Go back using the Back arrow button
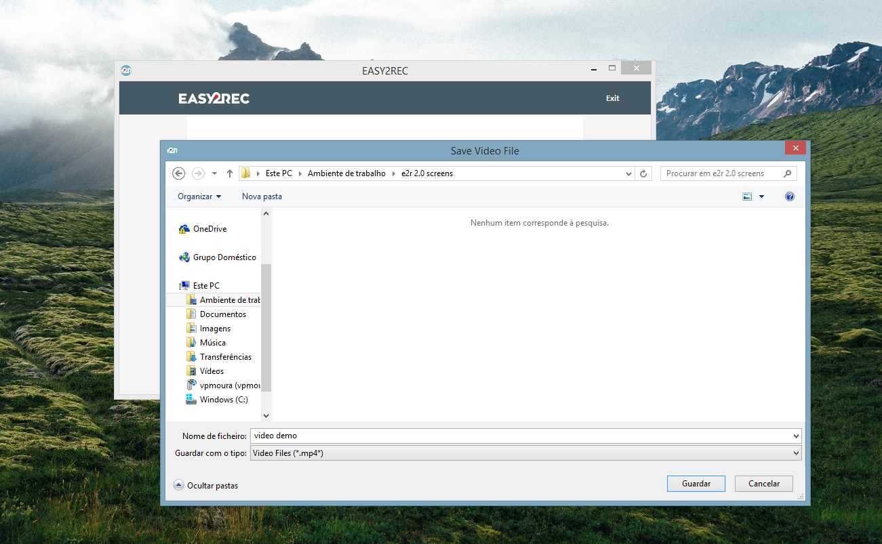The image size is (882, 544). click(179, 173)
